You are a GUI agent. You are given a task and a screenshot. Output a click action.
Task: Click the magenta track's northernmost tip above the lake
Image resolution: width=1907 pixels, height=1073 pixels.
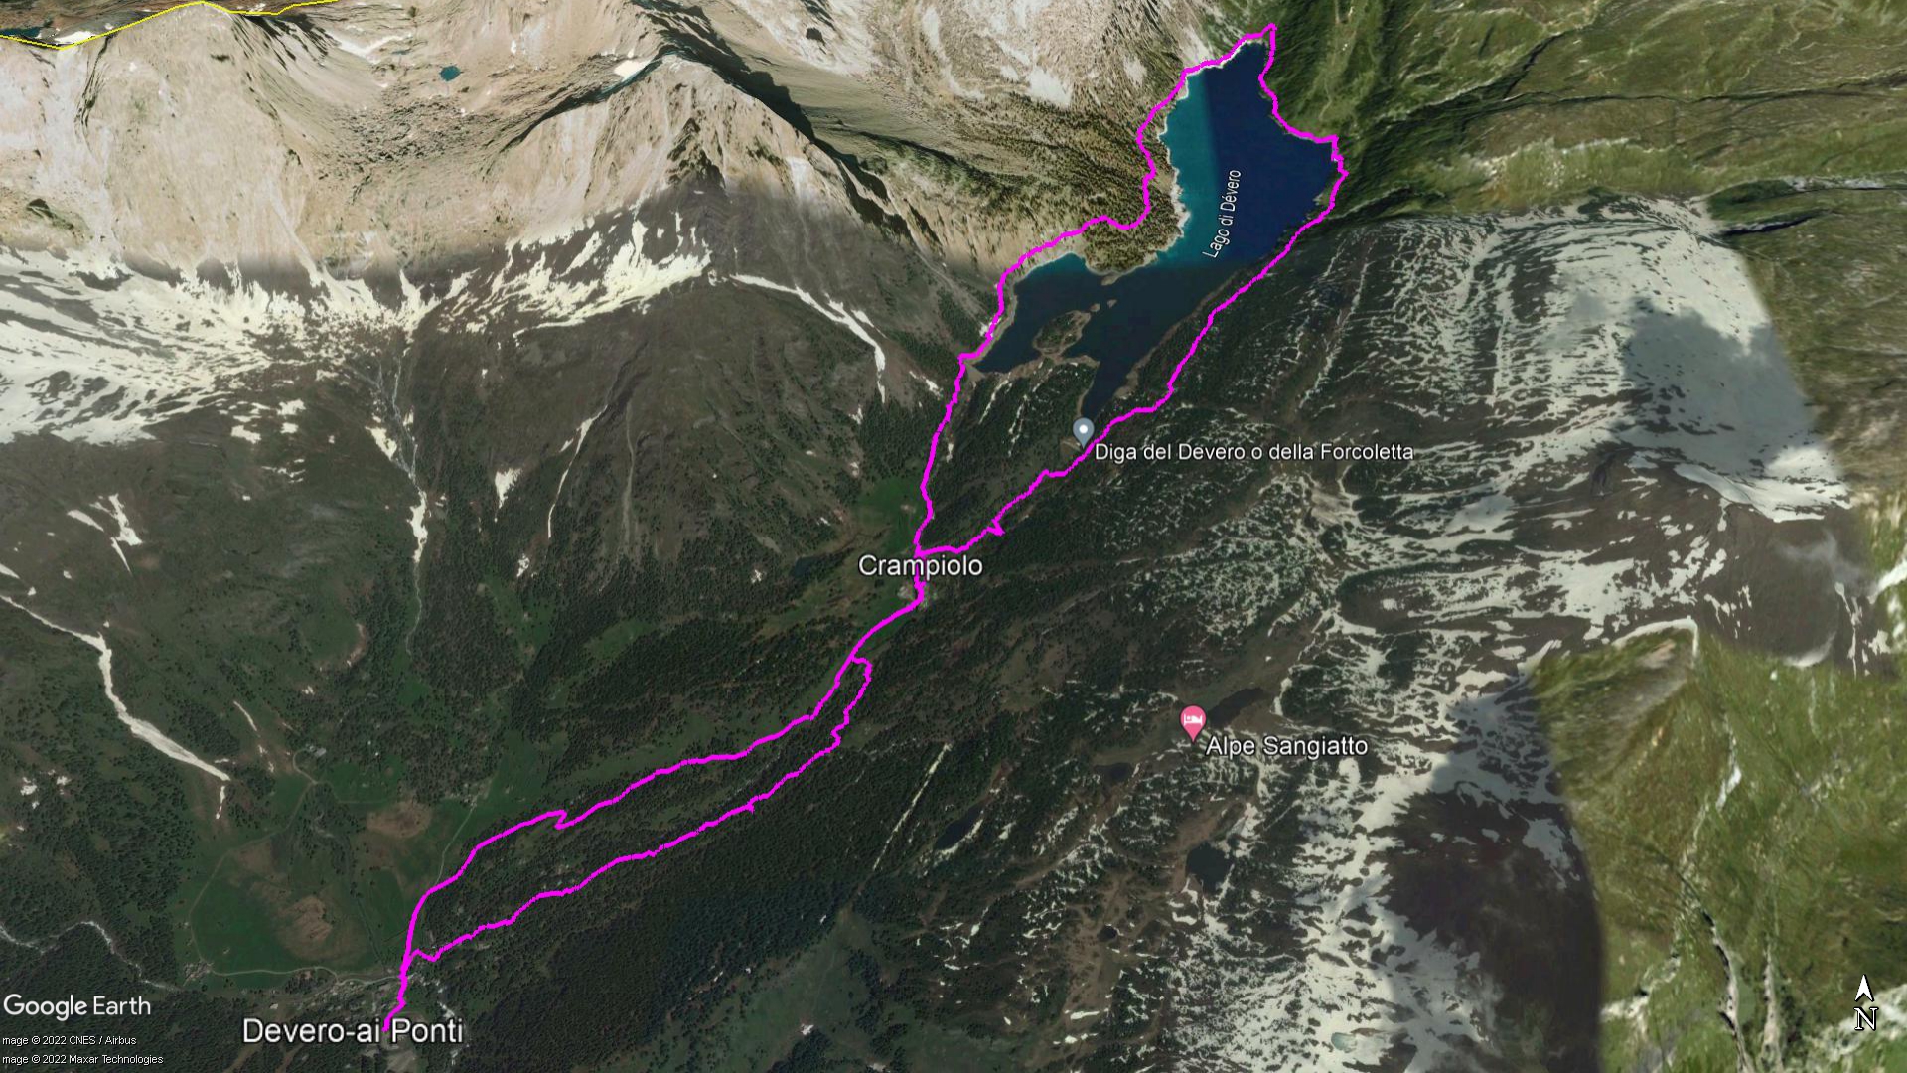click(x=1271, y=29)
